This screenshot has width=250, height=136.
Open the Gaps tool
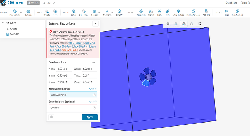[226, 12]
